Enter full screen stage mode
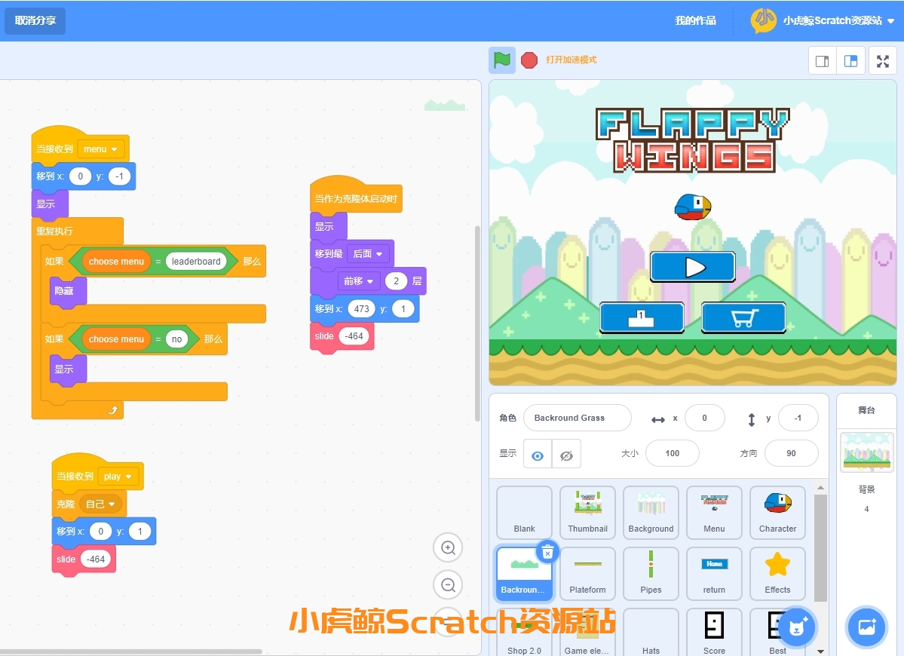 [x=883, y=61]
